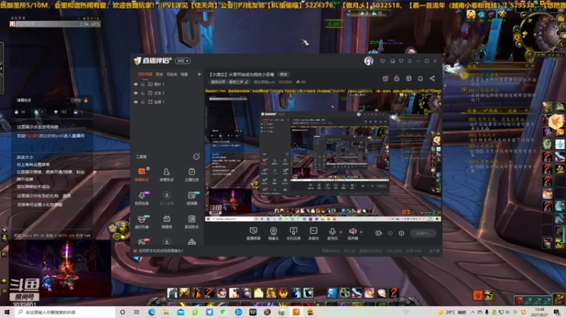Add a new scene with plus icon
Screen dimensions: 566x318
point(199,74)
